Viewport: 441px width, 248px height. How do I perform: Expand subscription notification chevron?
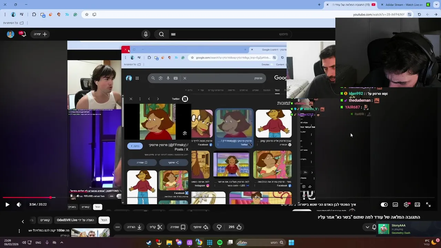pyautogui.click(x=367, y=227)
